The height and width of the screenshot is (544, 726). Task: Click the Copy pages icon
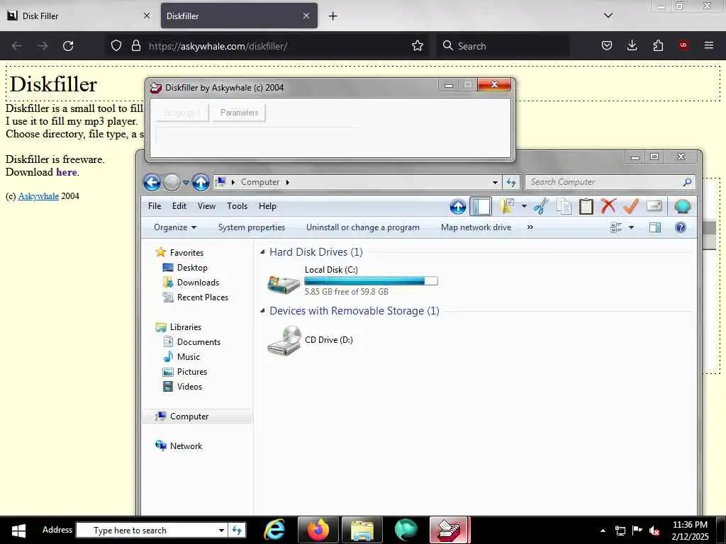[x=564, y=206]
